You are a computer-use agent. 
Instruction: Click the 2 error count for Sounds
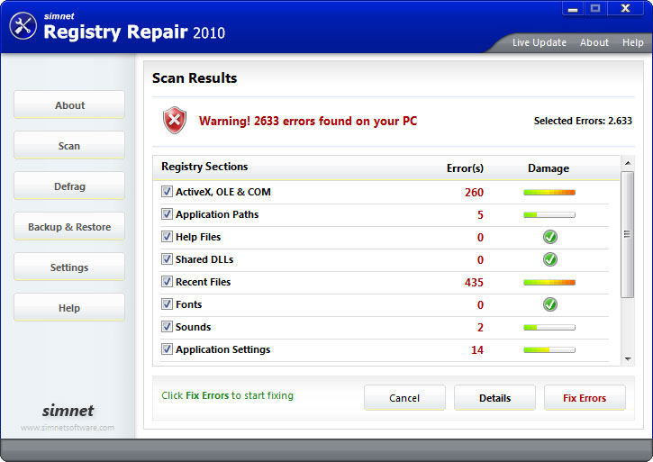tap(480, 328)
